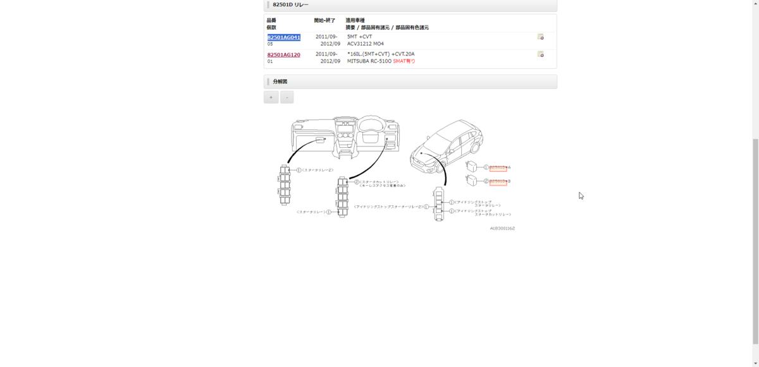This screenshot has height=367, width=759.
Task: Click circled ① marker for スタータリレー2
Action: (298, 170)
